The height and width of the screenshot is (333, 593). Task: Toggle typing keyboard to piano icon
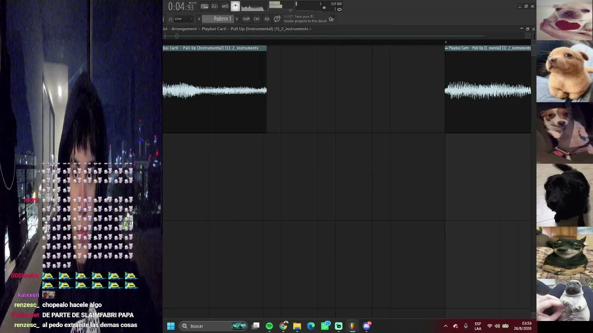click(204, 6)
